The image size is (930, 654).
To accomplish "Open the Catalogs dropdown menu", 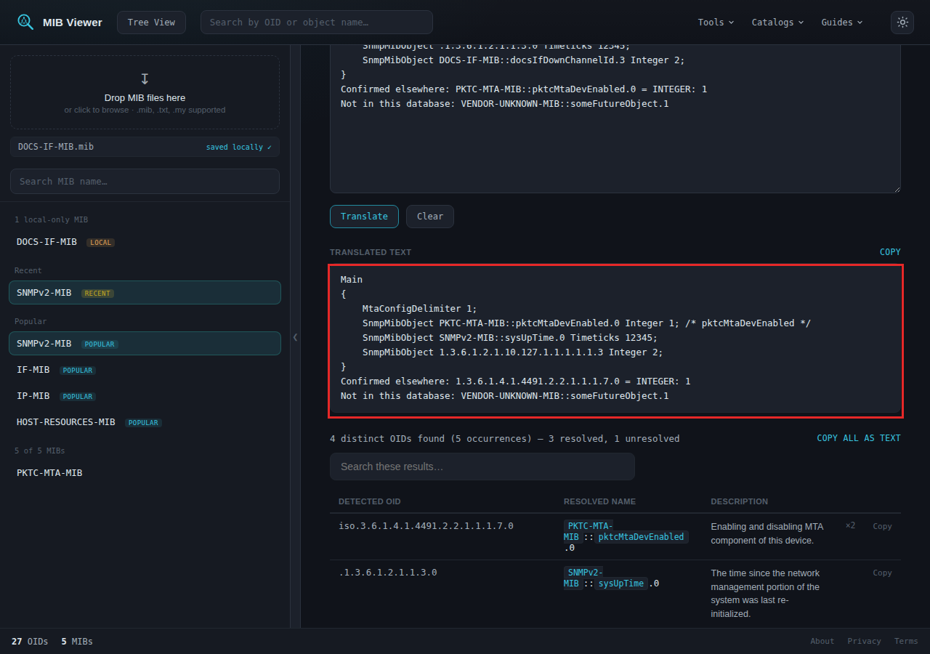I will [777, 23].
